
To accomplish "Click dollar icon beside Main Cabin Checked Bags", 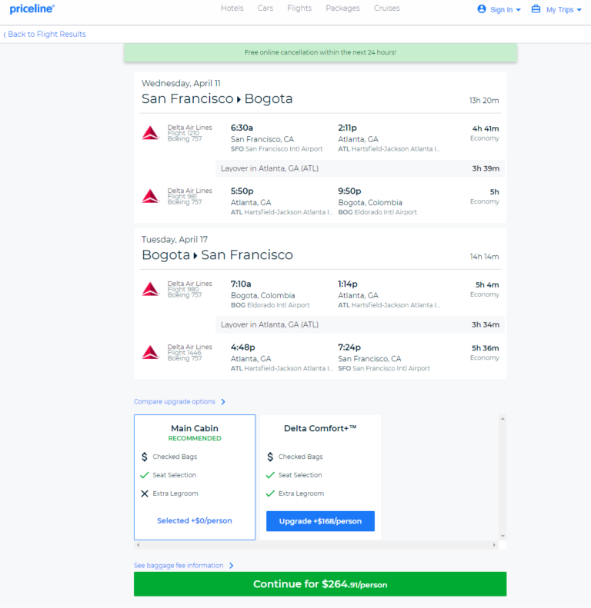I will (145, 457).
